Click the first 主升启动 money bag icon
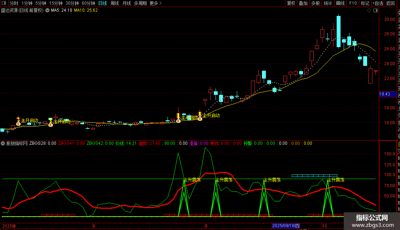The width and height of the screenshot is (400, 230). tap(18, 124)
